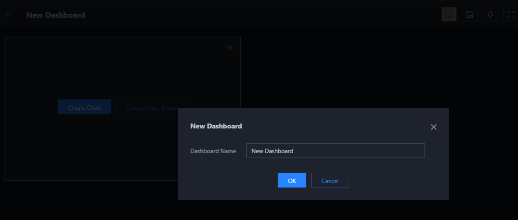Focus the Dashboard Name input field
This screenshot has height=220, width=518.
point(335,151)
